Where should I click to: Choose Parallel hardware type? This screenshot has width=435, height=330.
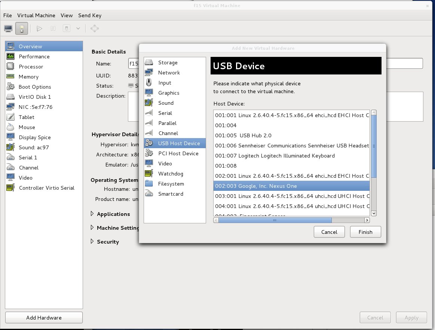(175, 123)
